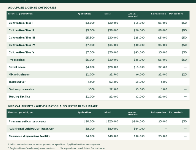Click the 'ADULT-USE LICENSE CATEGORIES' heading
This screenshot has height=150, width=196.
coord(32,8)
